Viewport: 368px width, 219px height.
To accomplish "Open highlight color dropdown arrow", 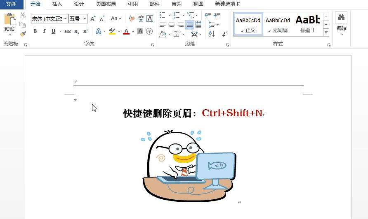I will pos(119,31).
